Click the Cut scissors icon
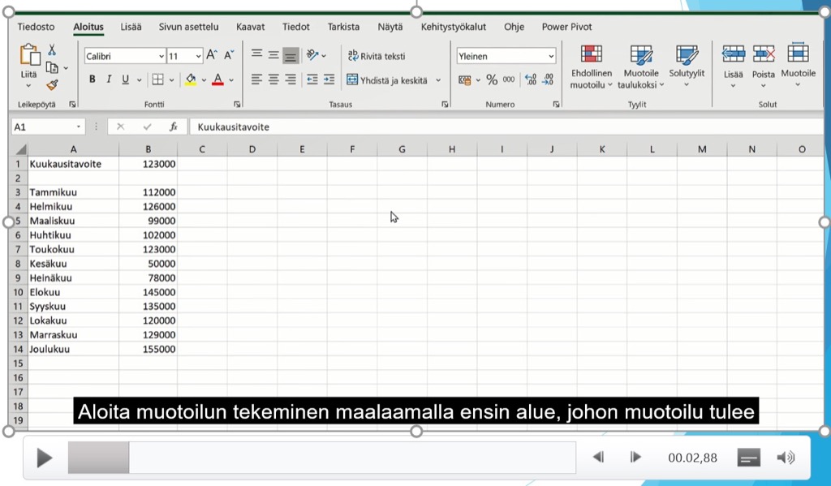This screenshot has height=486, width=831. point(52,49)
